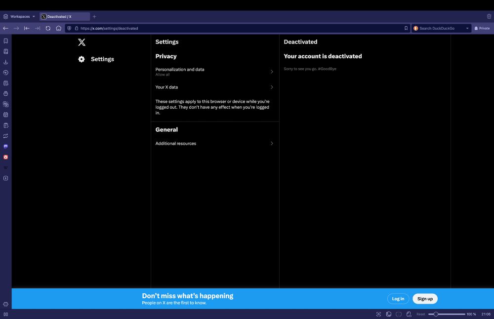
Task: Open Settings in X left navigation
Action: tap(96, 59)
